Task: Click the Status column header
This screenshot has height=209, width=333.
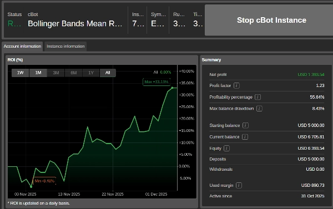Action: click(x=14, y=14)
